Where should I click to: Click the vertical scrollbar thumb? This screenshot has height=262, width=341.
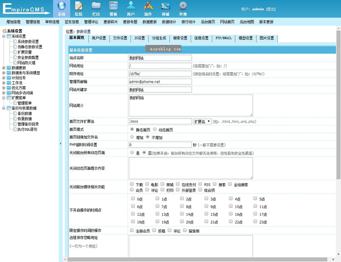(338, 105)
